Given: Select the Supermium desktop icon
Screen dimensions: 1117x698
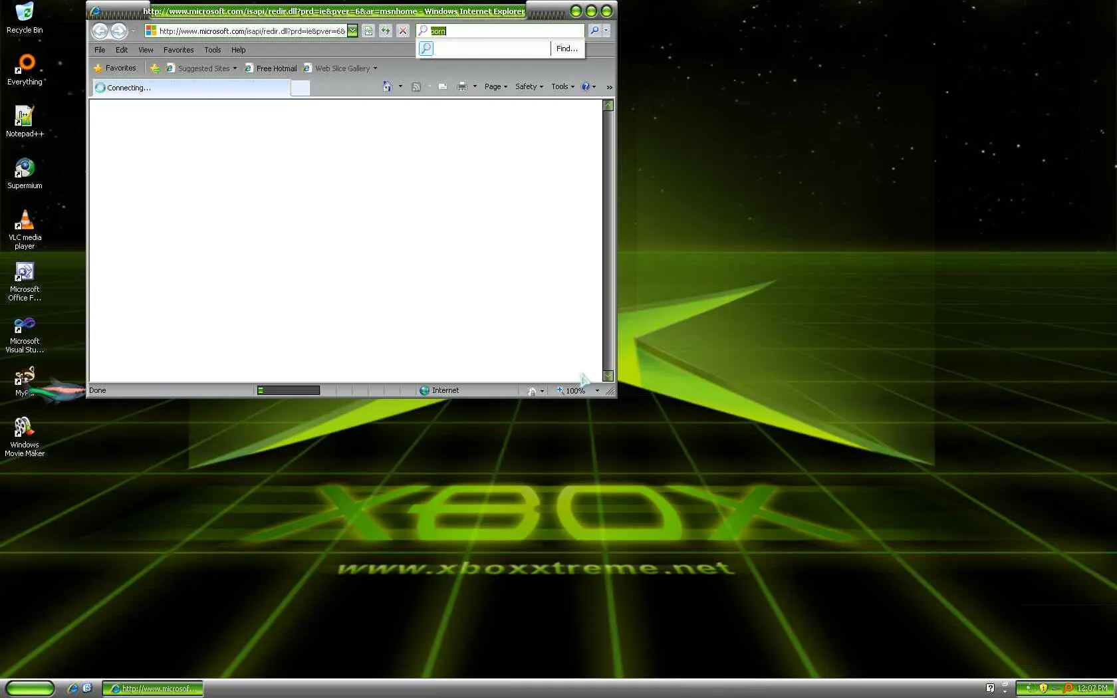Looking at the screenshot, I should point(25,174).
